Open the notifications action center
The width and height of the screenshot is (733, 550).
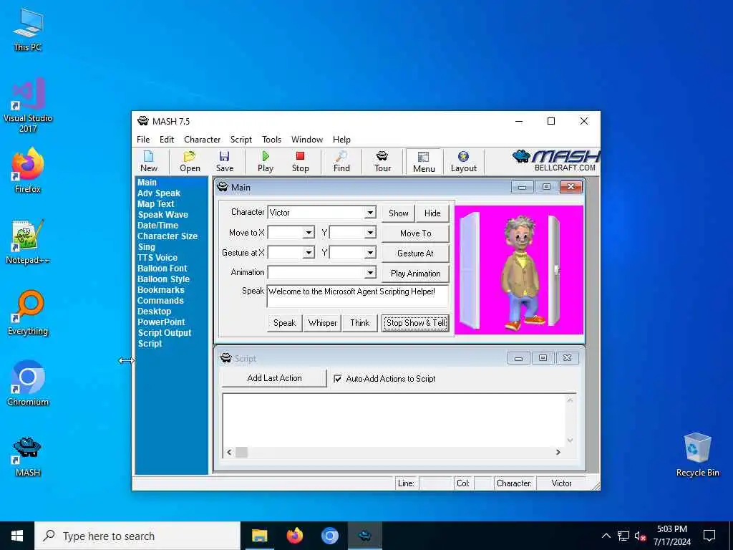pyautogui.click(x=709, y=536)
